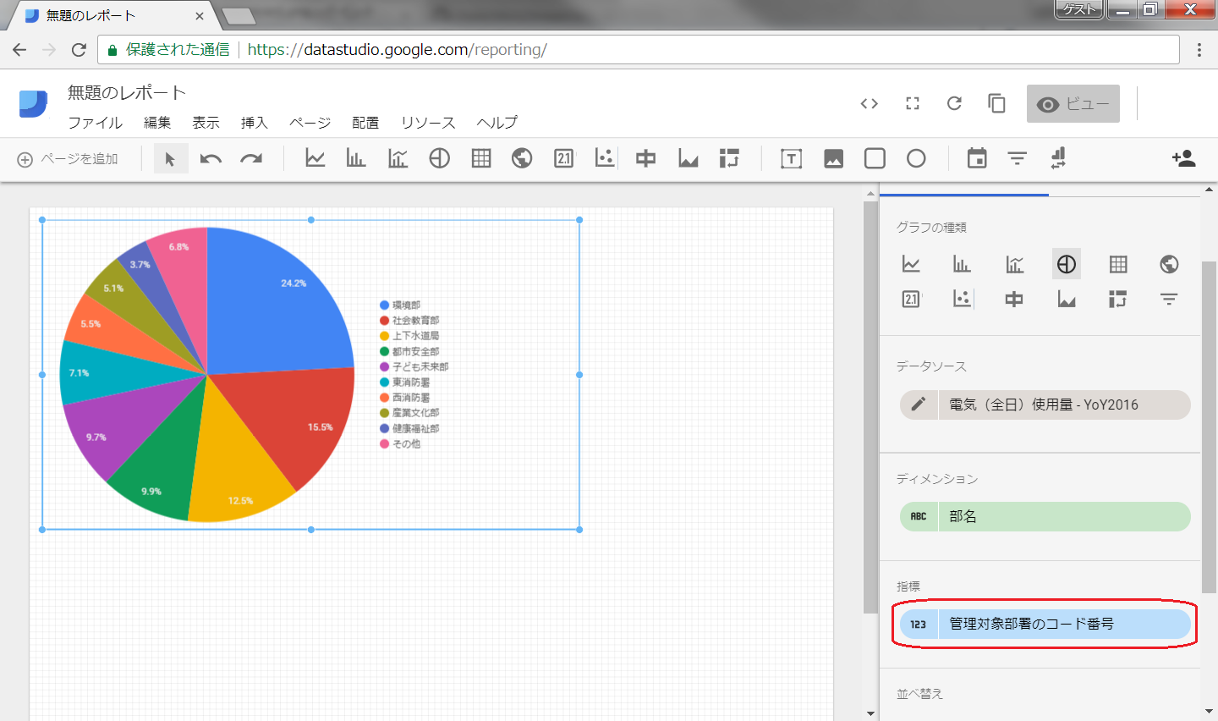The height and width of the screenshot is (721, 1218).
Task: Open the Chrome three-dot menu
Action: 1199,50
